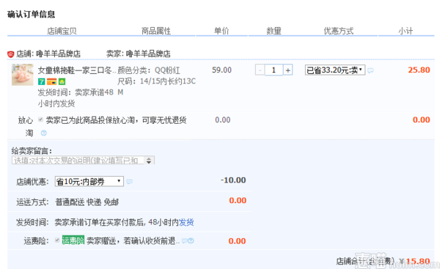Toggle the 放心淘 insurance checkbox

tap(40, 119)
